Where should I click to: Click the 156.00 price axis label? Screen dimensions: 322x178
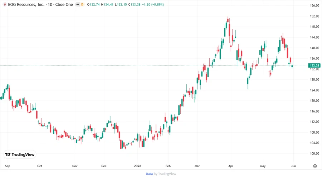314,5
